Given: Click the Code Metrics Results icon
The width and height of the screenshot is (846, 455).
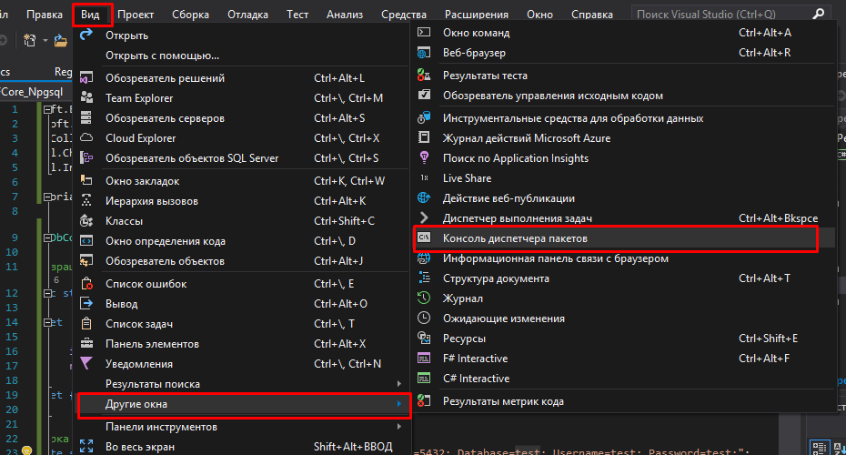Looking at the screenshot, I should tap(424, 400).
